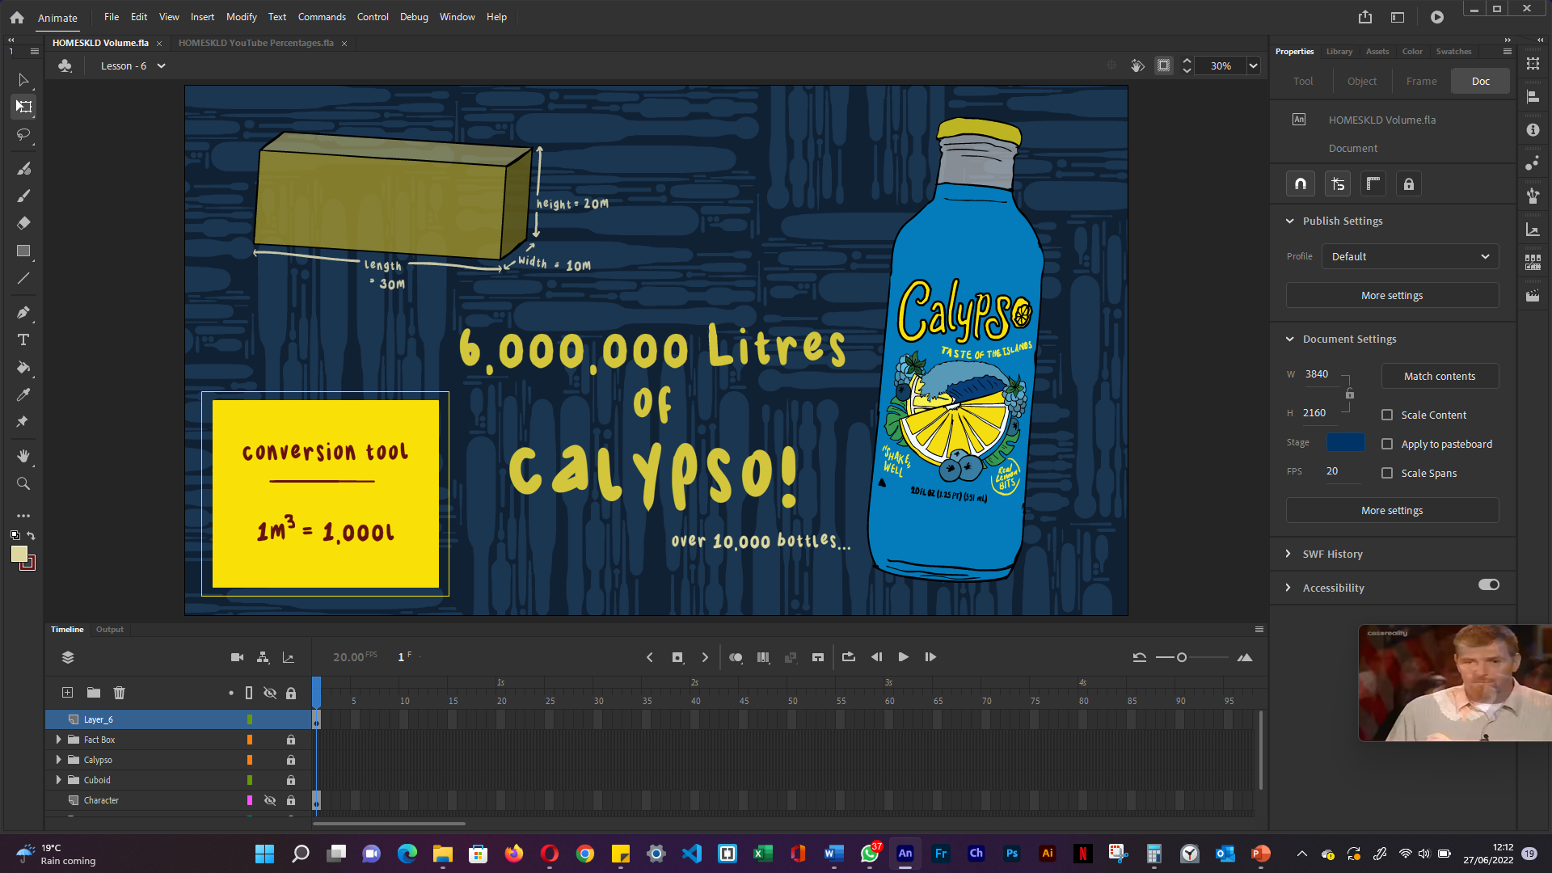Open Quick Share and publish icon
This screenshot has height=873, width=1552.
click(1365, 17)
